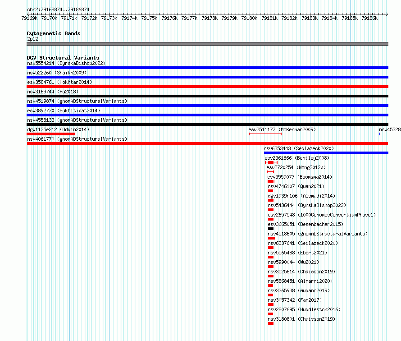
Task: Click the nsv6353443 (Sedlazeck2020) blue bar
Action: click(326, 153)
